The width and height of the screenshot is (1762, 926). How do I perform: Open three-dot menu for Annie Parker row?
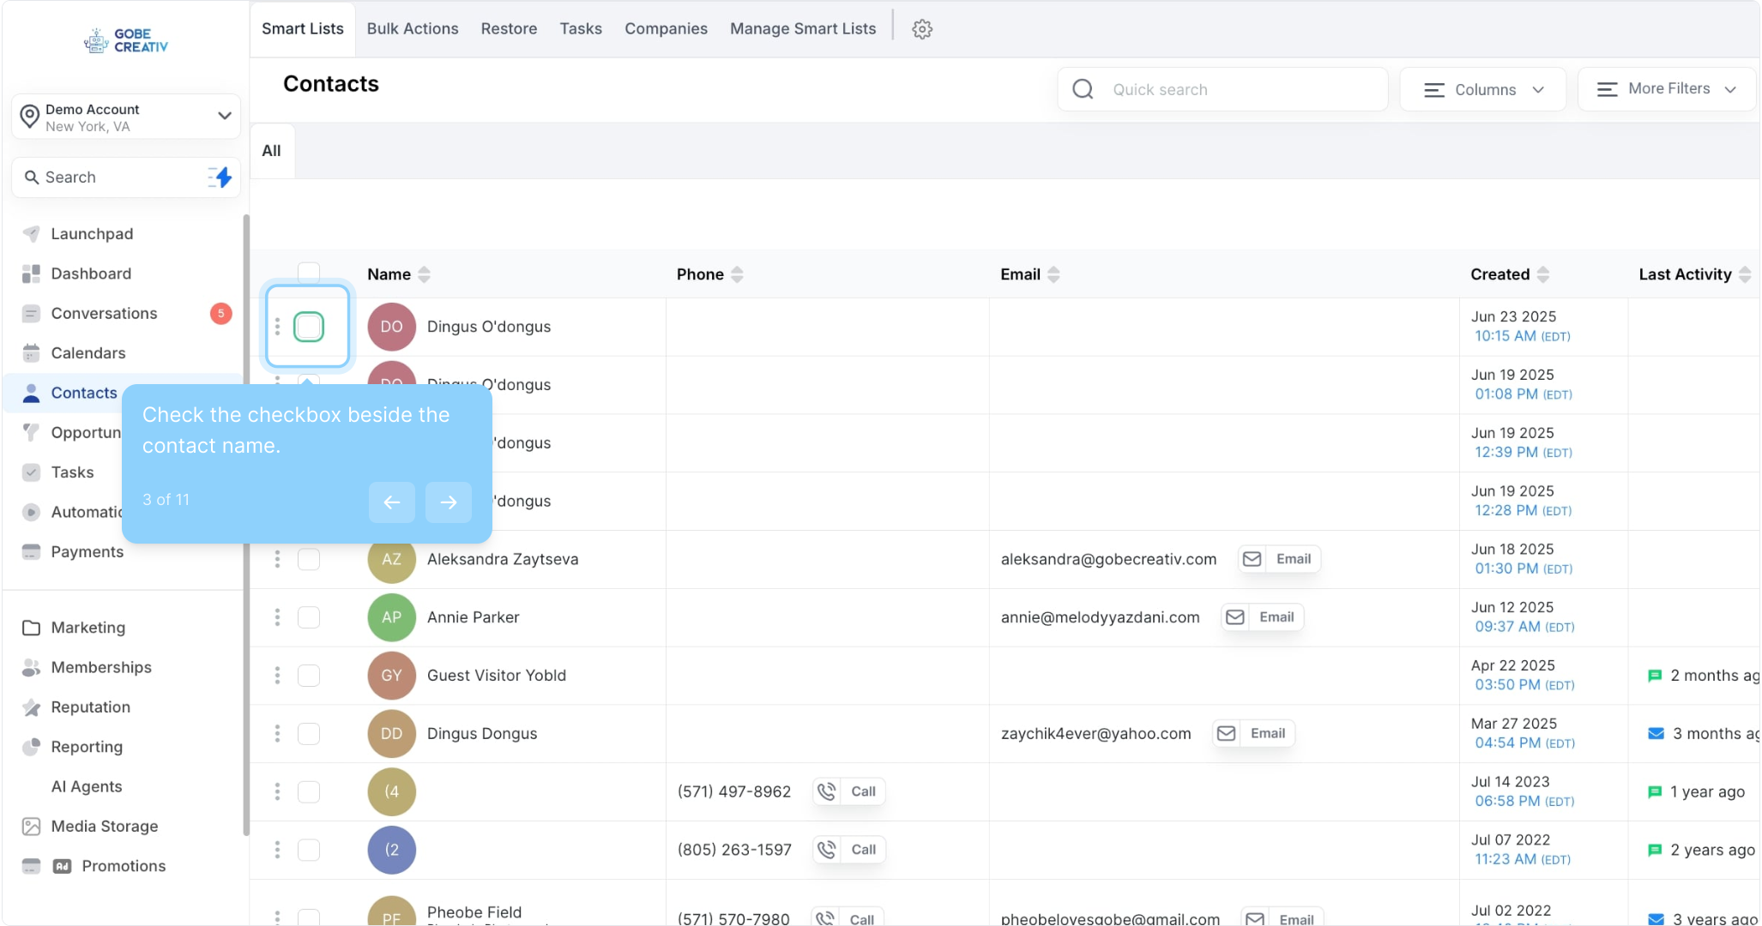pyautogui.click(x=277, y=617)
